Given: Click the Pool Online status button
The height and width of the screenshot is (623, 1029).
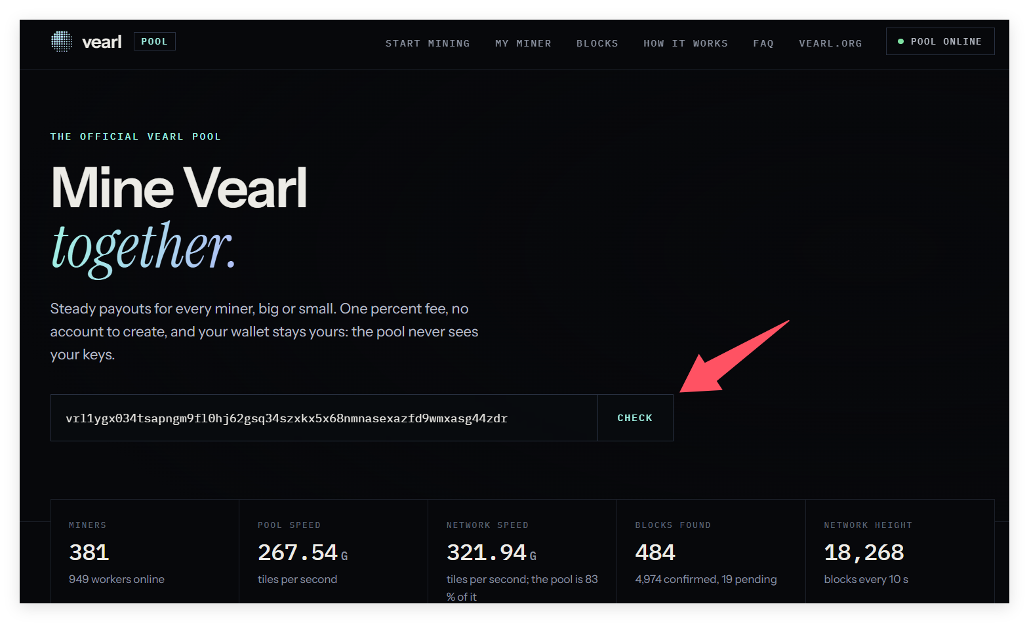Looking at the screenshot, I should [940, 41].
